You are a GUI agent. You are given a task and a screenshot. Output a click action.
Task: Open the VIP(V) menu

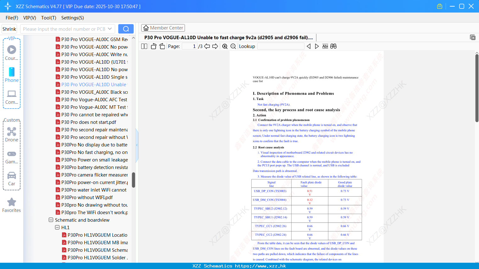coord(30,18)
